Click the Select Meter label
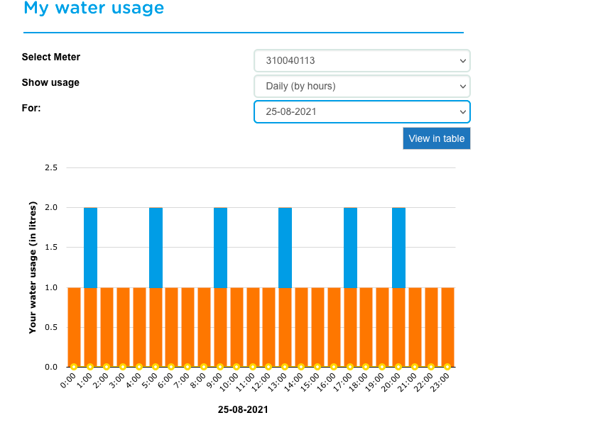The width and height of the screenshot is (593, 425). 51,57
